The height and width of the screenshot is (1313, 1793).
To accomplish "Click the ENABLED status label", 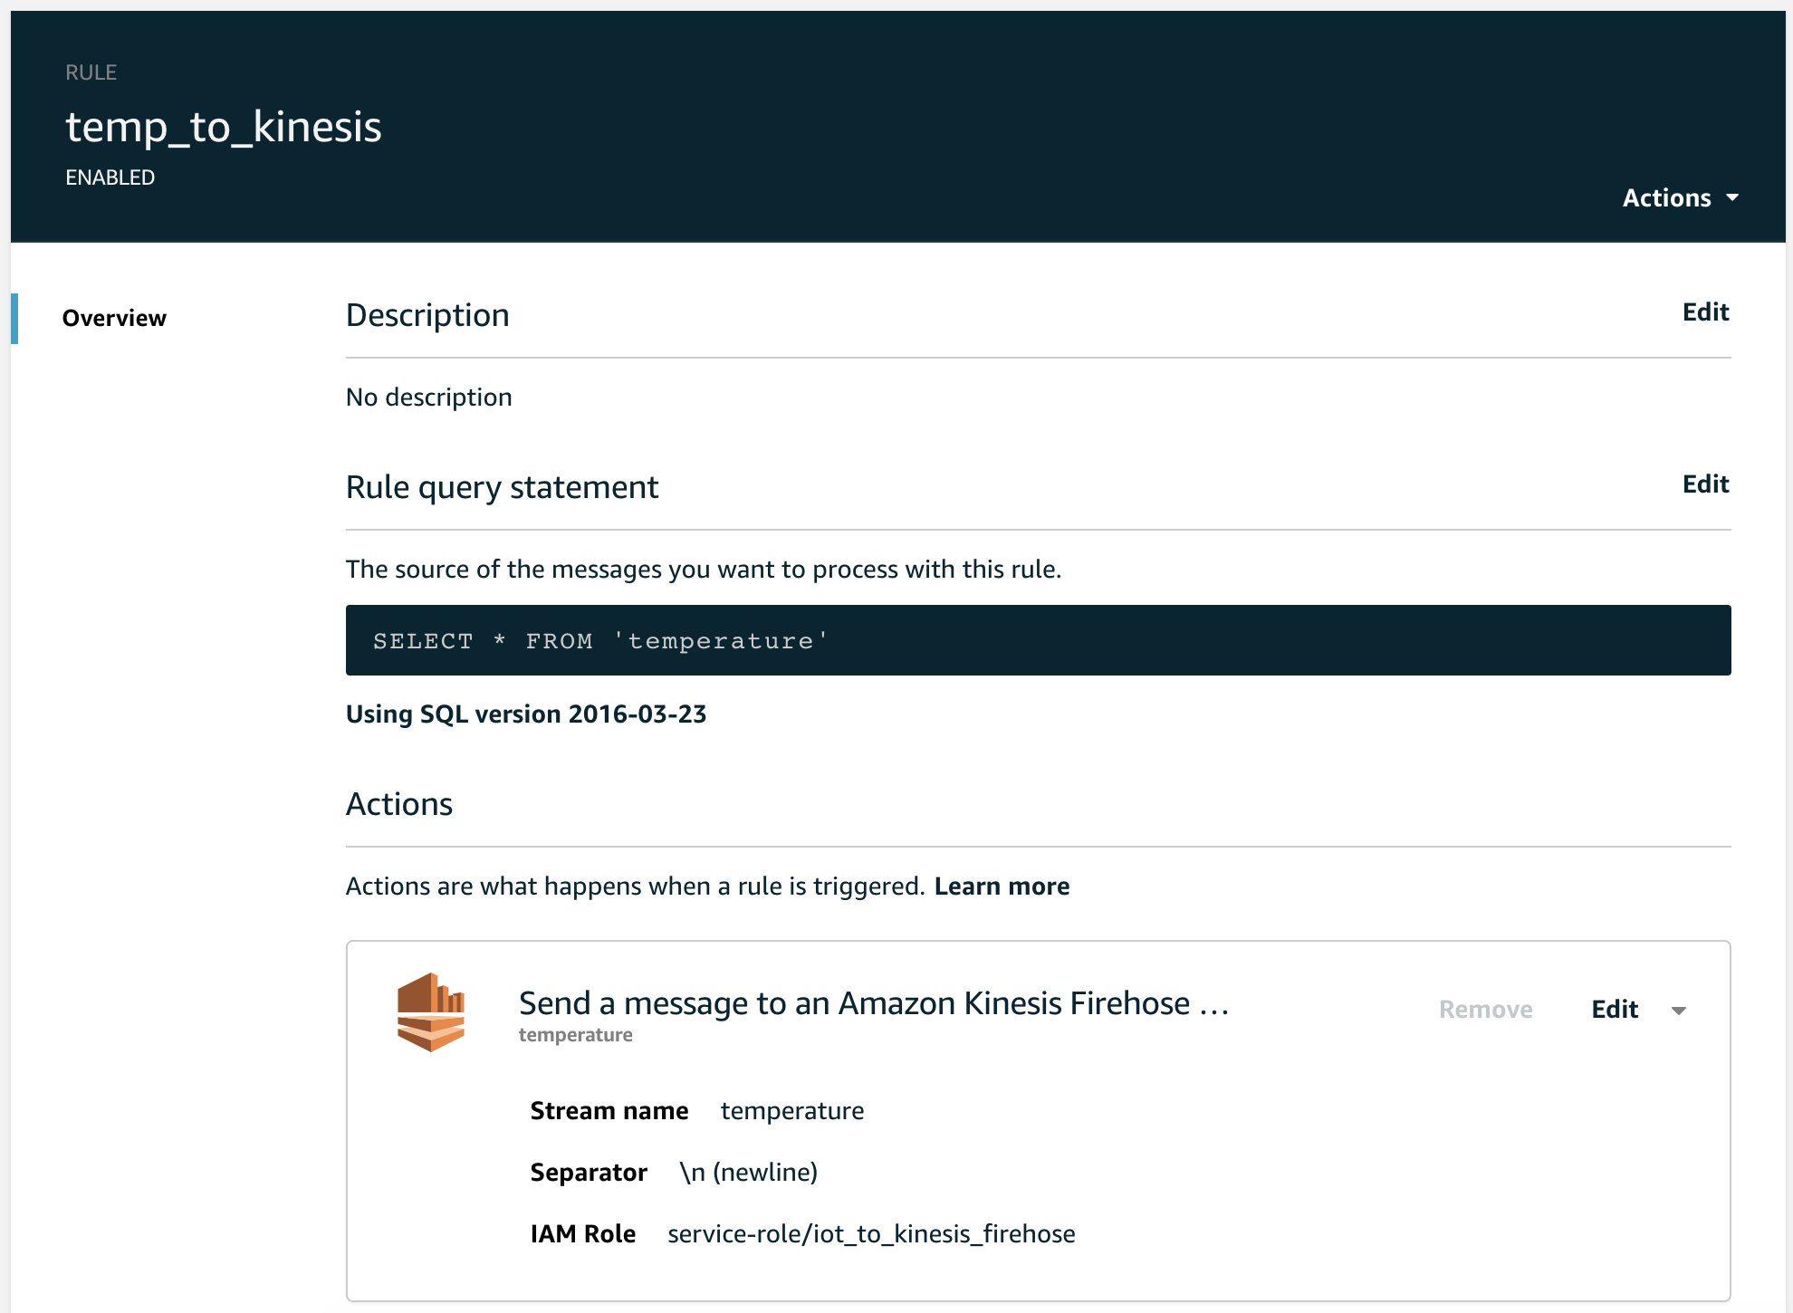I will click(110, 177).
